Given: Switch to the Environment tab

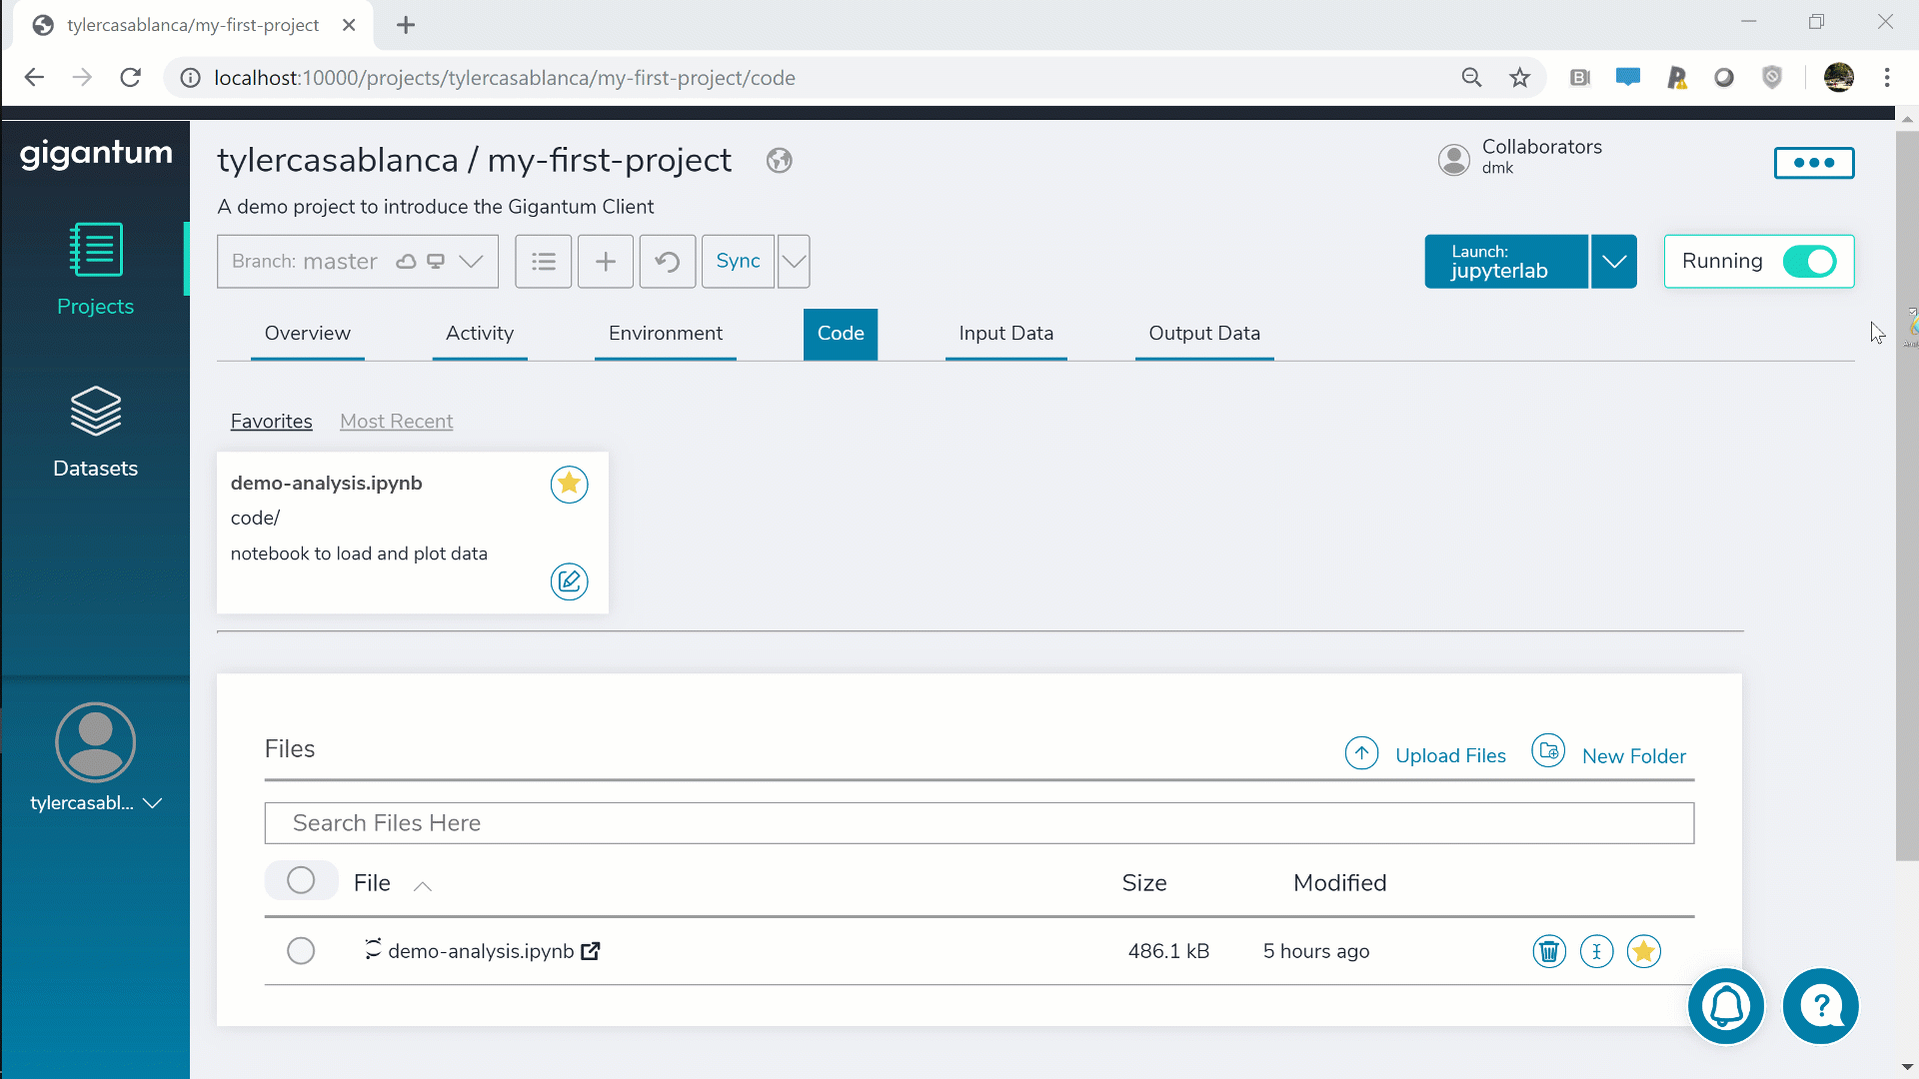Looking at the screenshot, I should (x=666, y=334).
